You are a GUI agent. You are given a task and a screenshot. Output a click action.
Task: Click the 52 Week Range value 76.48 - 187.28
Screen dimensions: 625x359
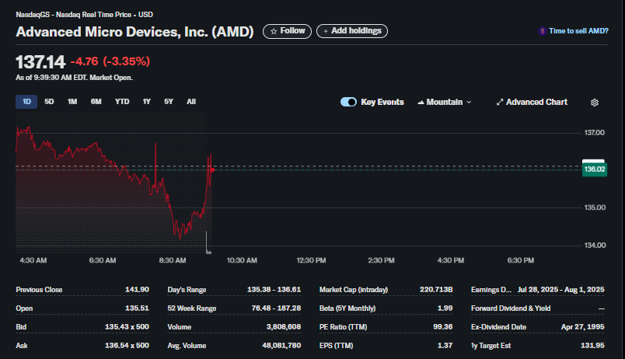point(276,308)
